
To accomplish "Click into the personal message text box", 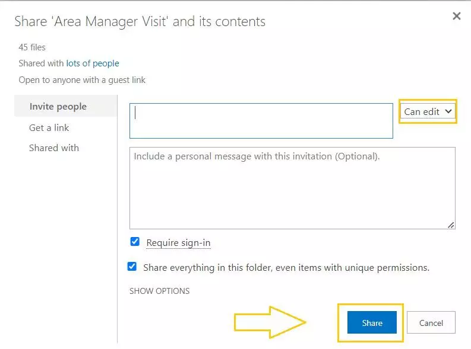I will click(292, 188).
